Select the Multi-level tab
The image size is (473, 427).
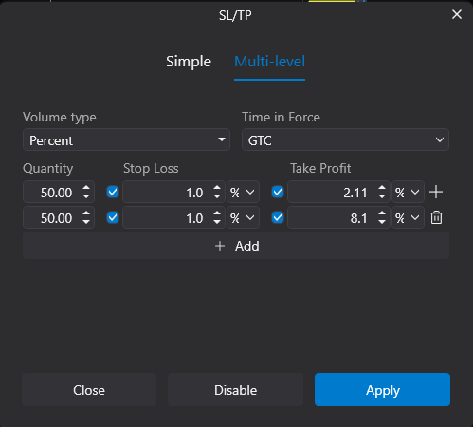point(269,62)
